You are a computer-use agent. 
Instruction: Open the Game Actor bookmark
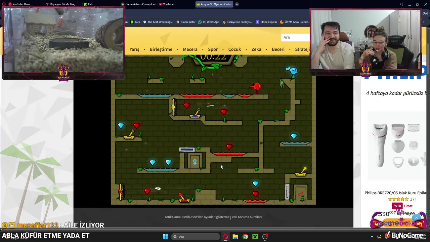[186, 22]
